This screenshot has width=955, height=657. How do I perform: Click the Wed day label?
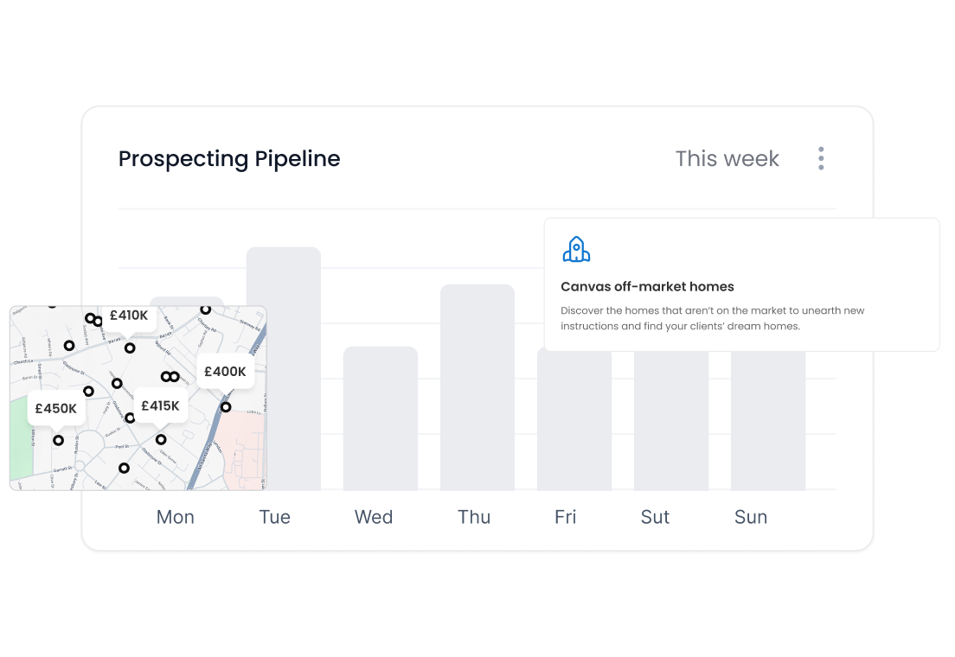pyautogui.click(x=374, y=517)
